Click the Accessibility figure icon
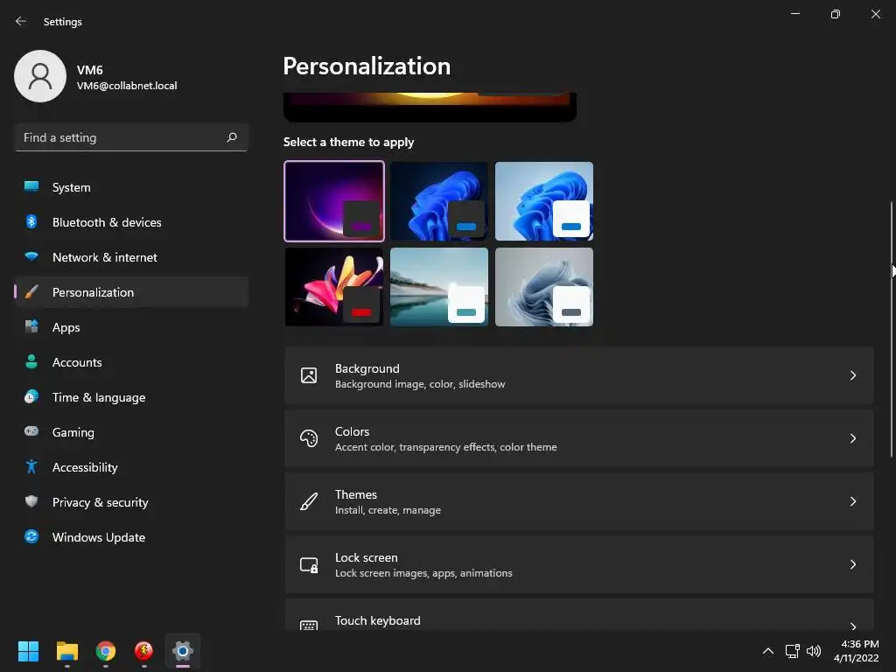Screen dimensions: 896x672 pyautogui.click(x=31, y=466)
